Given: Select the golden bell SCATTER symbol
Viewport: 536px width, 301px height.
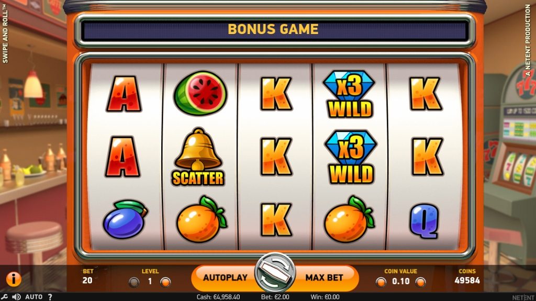Looking at the screenshot, I should pyautogui.click(x=198, y=157).
